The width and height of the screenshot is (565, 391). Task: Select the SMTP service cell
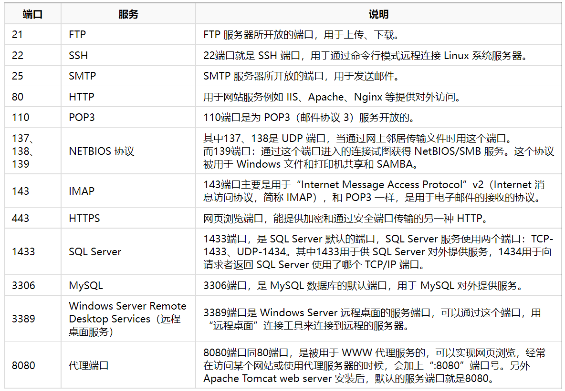82,76
